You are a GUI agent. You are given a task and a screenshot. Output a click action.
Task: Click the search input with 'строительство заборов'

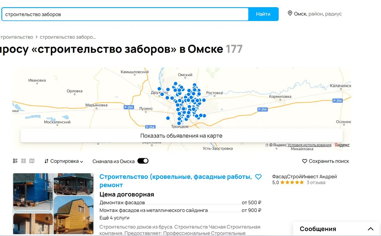click(x=124, y=14)
